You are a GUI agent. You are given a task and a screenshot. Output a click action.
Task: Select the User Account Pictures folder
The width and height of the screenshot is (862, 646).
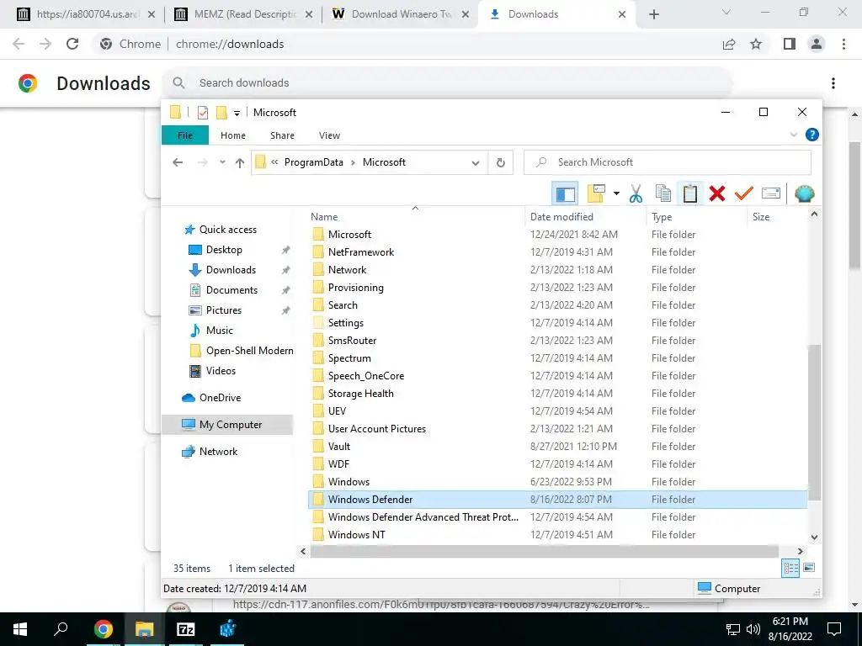click(x=377, y=428)
